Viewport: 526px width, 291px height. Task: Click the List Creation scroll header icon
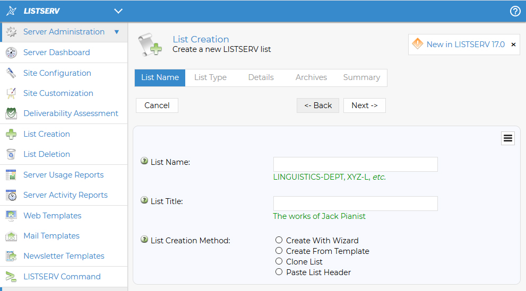150,45
